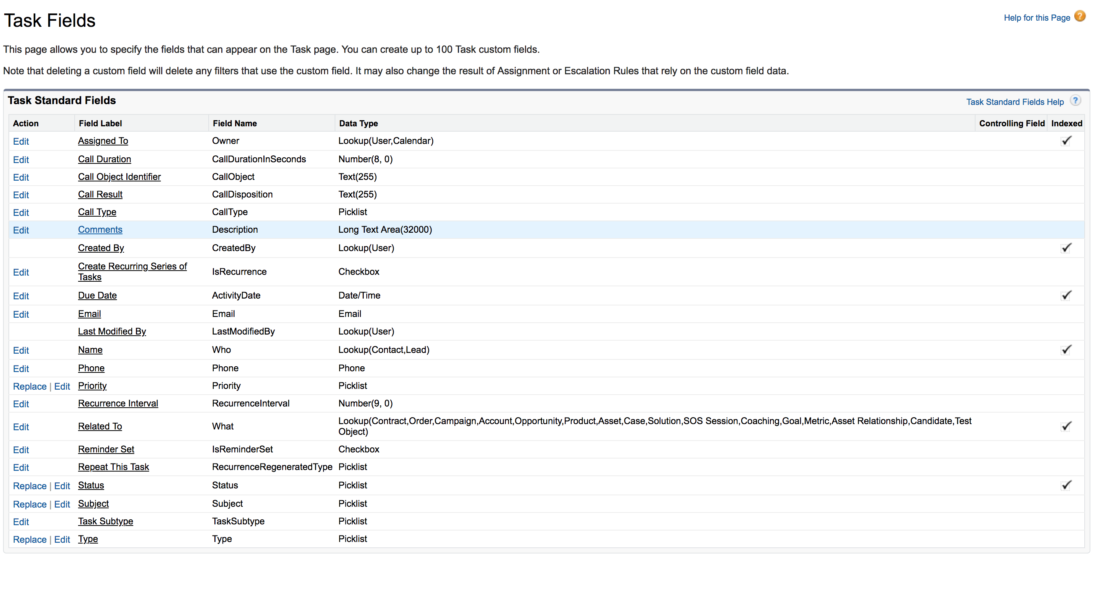Image resolution: width=1095 pixels, height=604 pixels.
Task: Edit the Reminder Set field
Action: 21,450
